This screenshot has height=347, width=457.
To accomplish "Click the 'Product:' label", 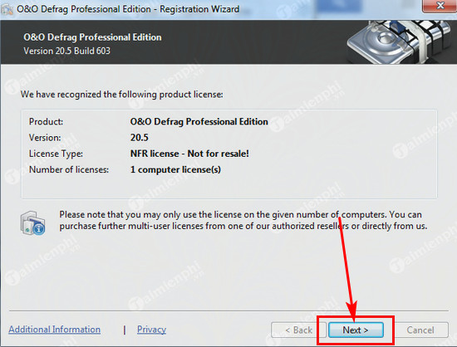I will click(x=46, y=122).
